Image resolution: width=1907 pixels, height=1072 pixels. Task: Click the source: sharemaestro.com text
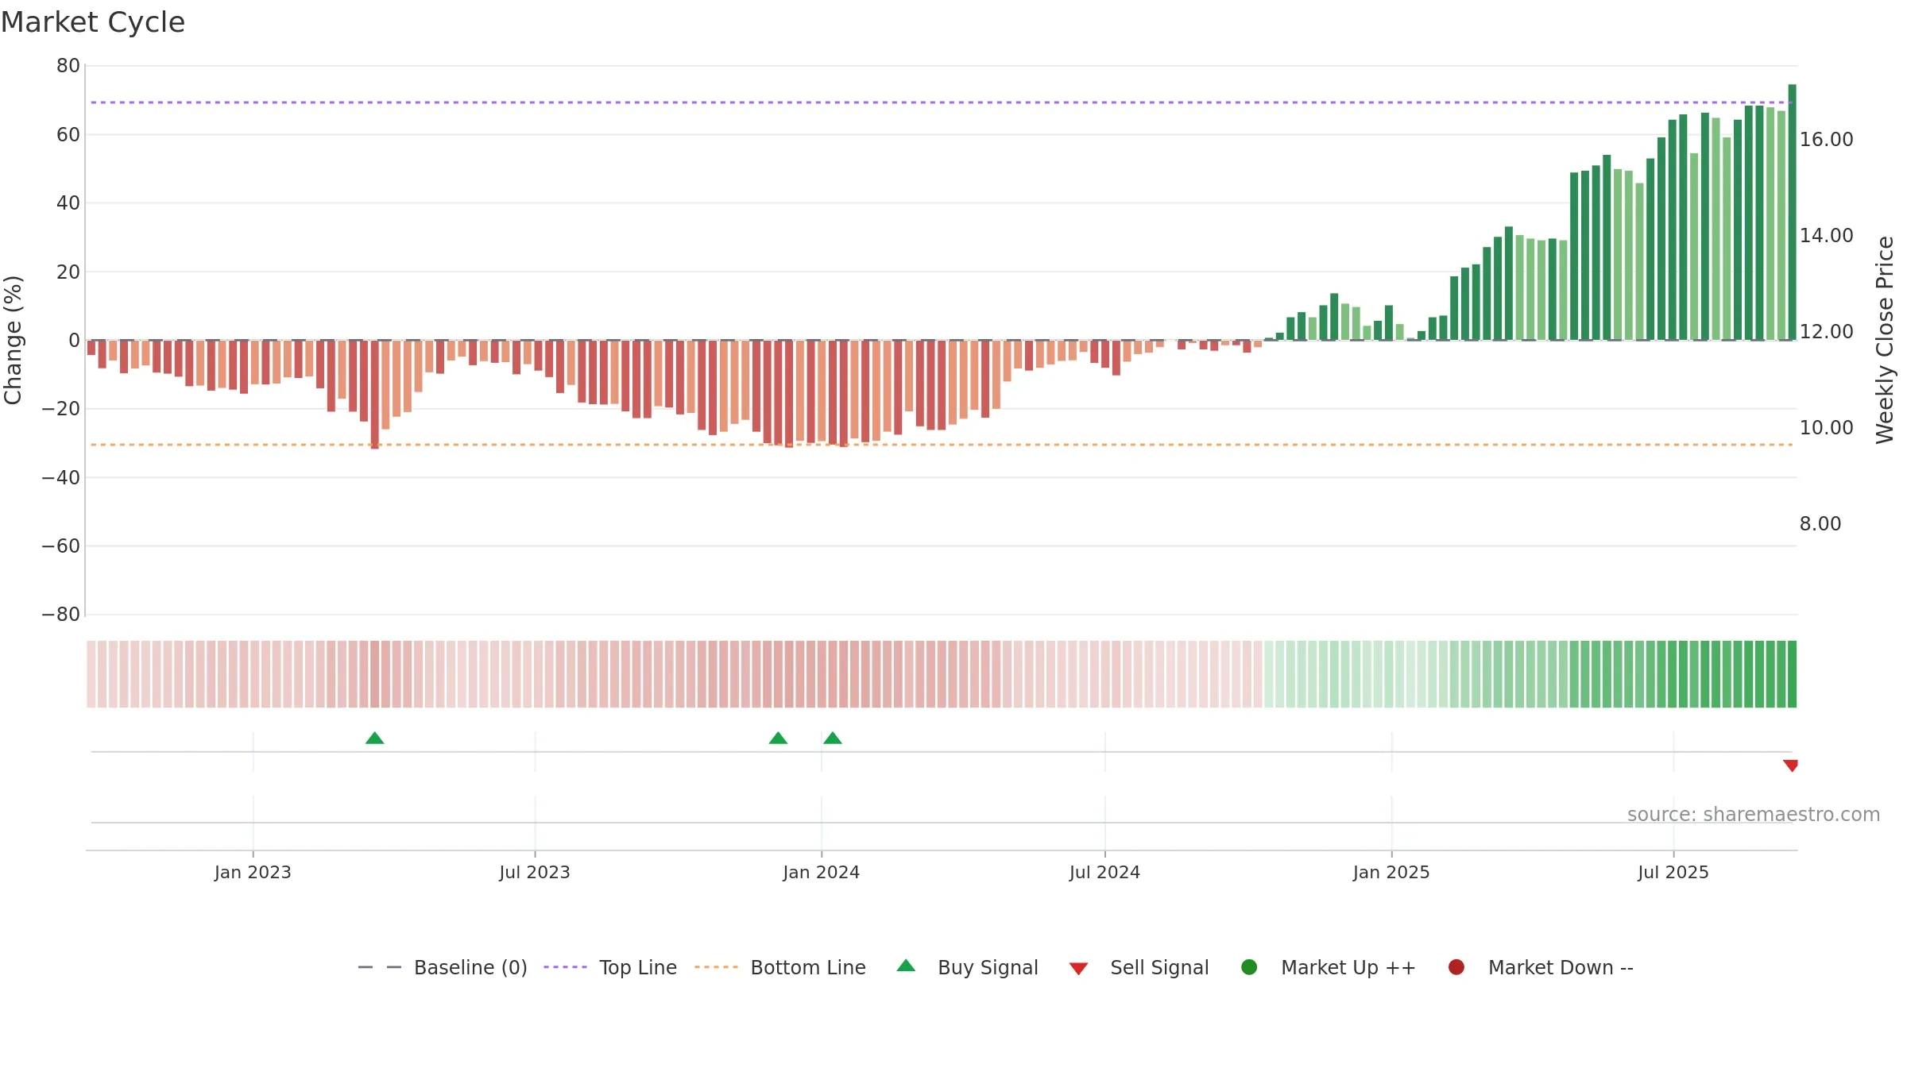tap(1754, 814)
